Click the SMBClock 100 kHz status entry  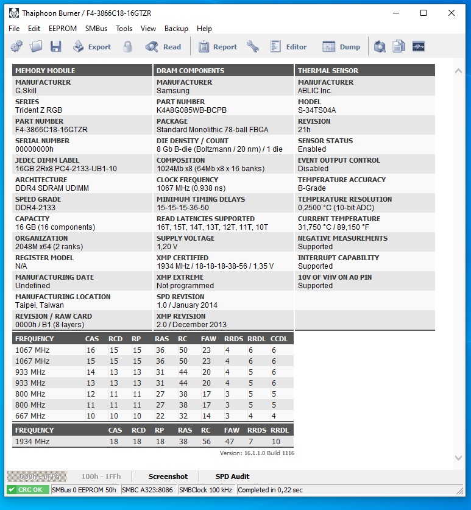coord(205,490)
